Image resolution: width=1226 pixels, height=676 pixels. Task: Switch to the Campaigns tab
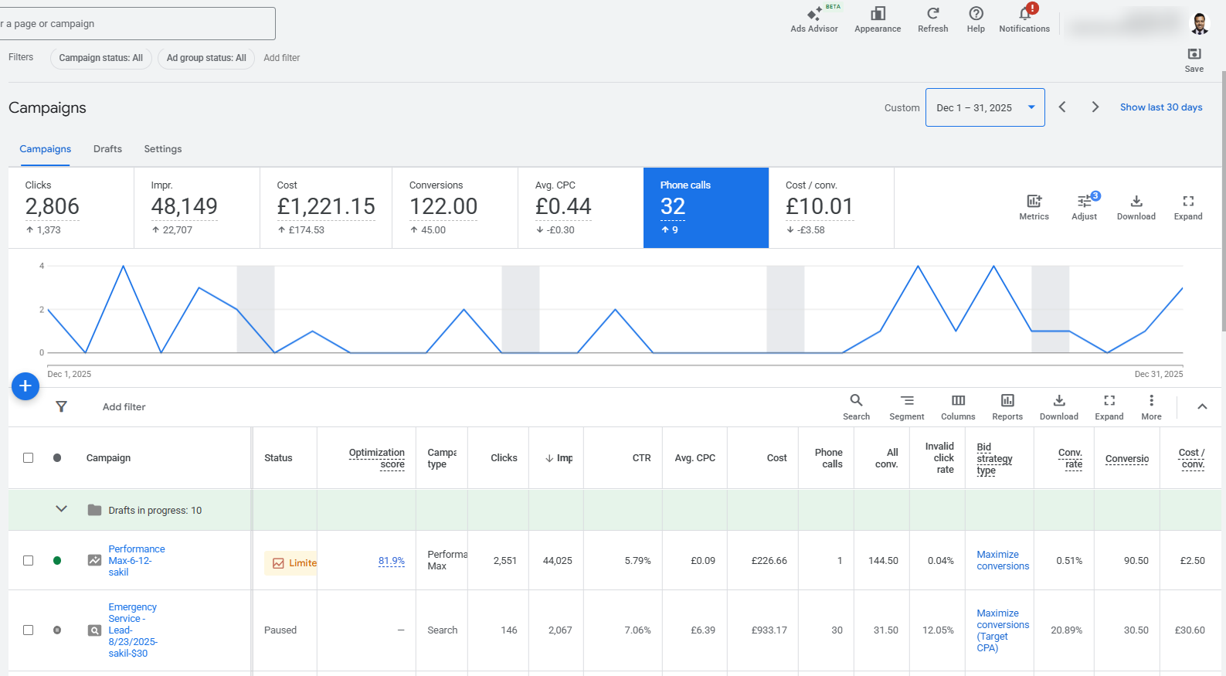pos(45,149)
